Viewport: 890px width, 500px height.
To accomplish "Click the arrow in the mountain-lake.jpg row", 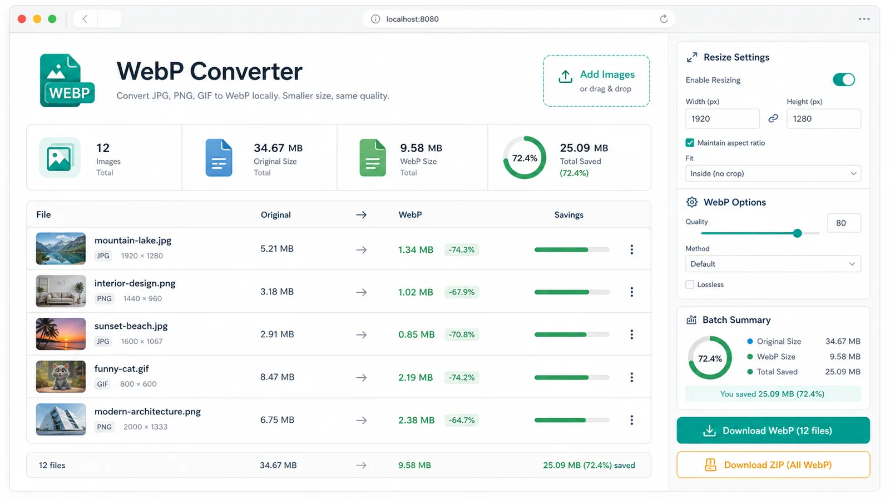I will tap(362, 250).
